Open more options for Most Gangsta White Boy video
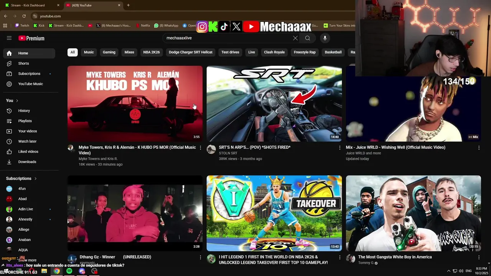 (x=479, y=257)
